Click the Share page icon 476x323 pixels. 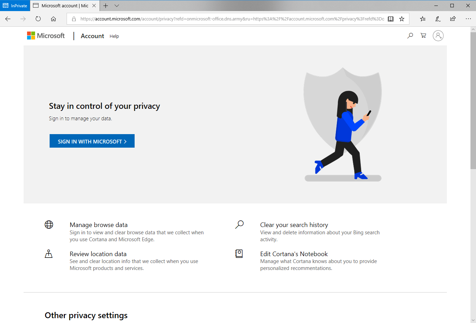click(x=453, y=19)
